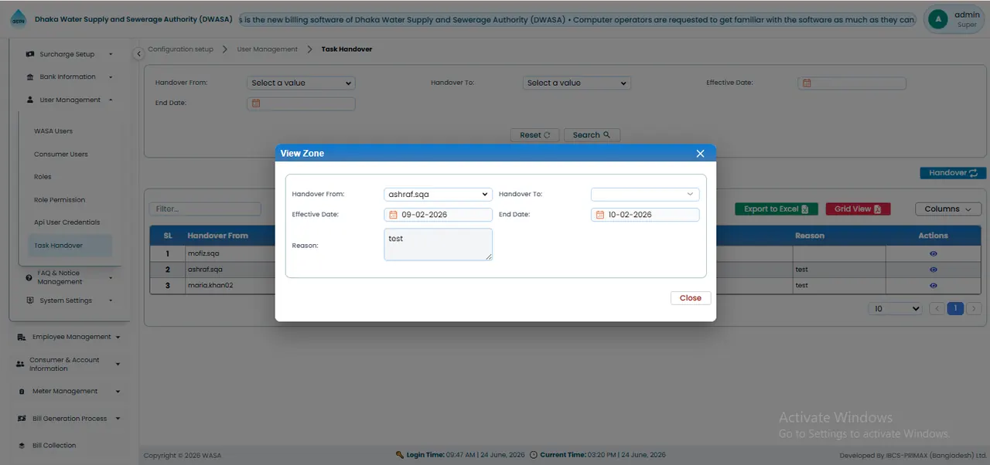The height and width of the screenshot is (465, 990).
Task: Click calendar icon in filter panel's End Date
Action: [256, 103]
